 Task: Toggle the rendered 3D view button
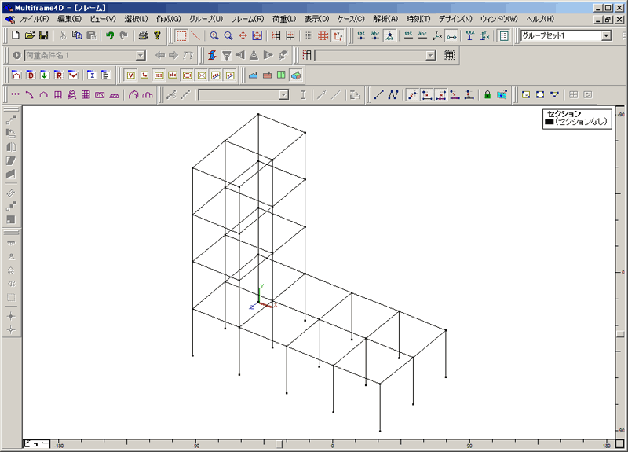[x=295, y=75]
